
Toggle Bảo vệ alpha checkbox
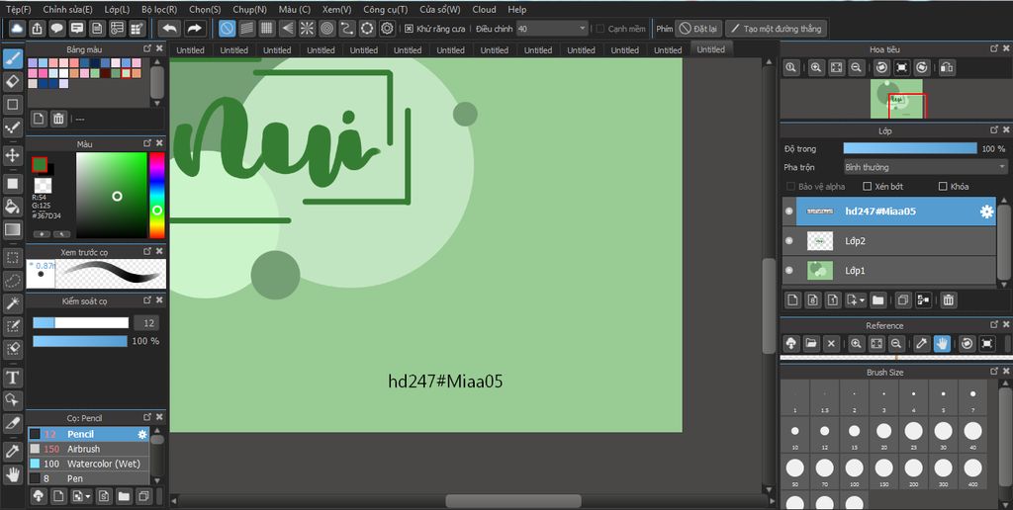pos(790,187)
